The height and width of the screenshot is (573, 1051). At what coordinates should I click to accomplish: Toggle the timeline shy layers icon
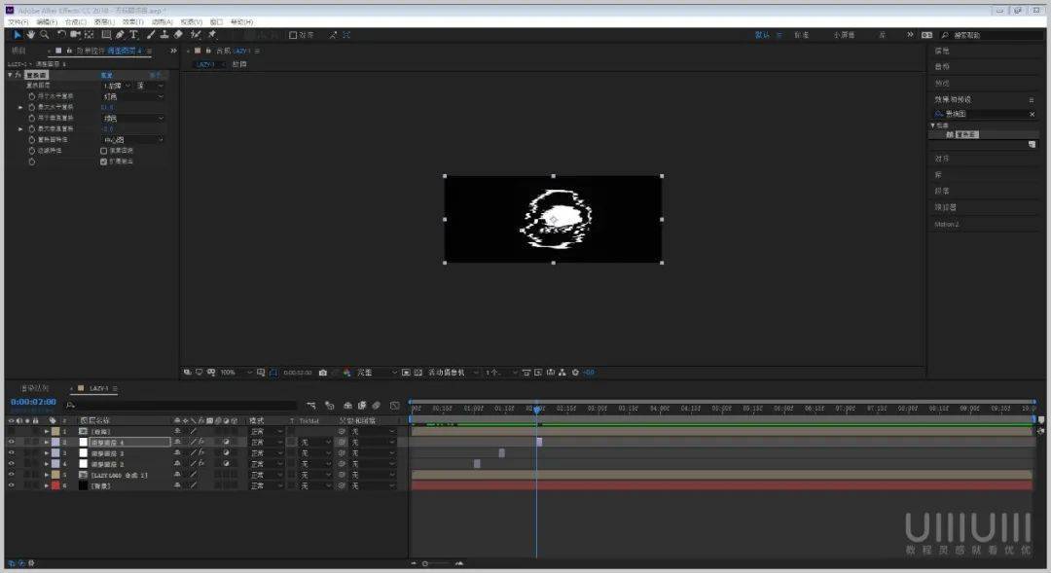pos(347,406)
